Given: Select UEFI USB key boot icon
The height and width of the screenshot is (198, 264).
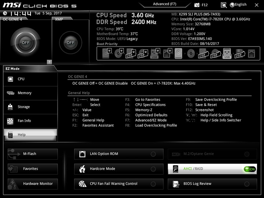Looking at the screenshot, I should [x=155, y=53].
